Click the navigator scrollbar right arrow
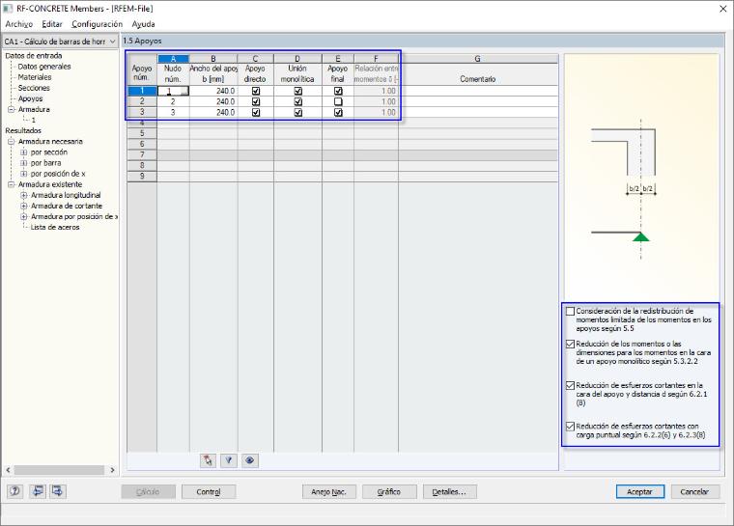 [x=112, y=470]
